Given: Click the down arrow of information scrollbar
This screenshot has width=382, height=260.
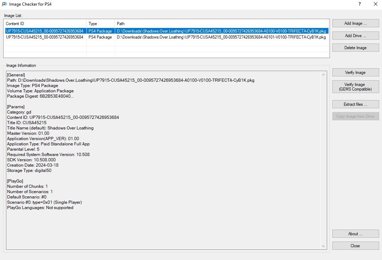Looking at the screenshot, I should [323, 246].
